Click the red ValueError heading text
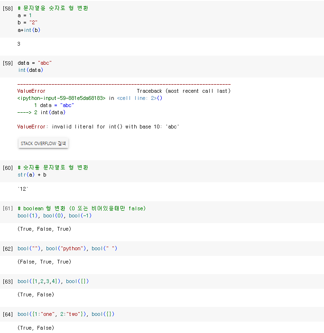Image resolution: width=324 pixels, height=333 pixels. (31, 91)
